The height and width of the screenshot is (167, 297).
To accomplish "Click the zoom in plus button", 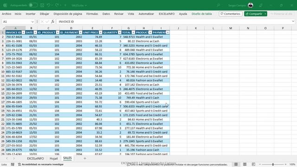I will [x=286, y=164].
